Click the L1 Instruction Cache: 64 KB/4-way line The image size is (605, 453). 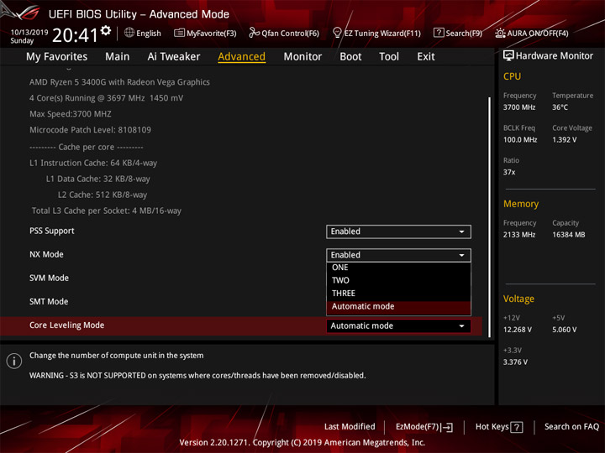pyautogui.click(x=93, y=163)
